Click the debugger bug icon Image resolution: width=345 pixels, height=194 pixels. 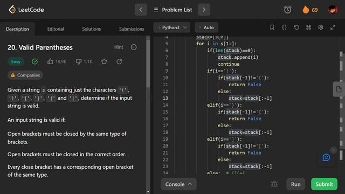click(274, 184)
